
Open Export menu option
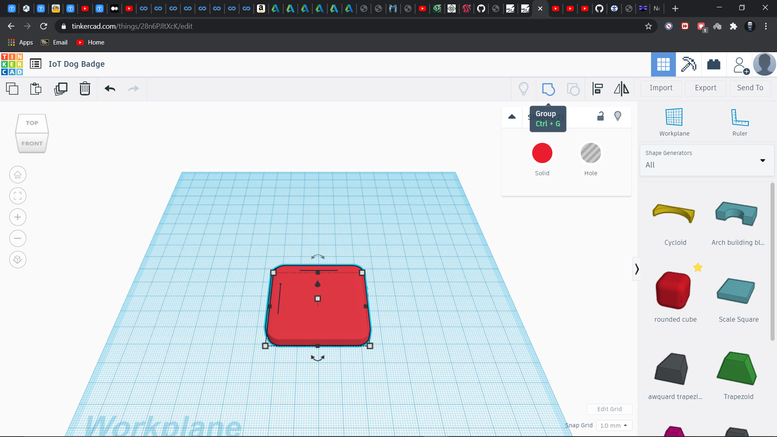click(705, 87)
